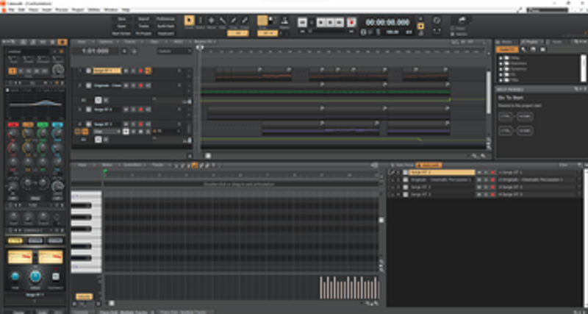Select the Select tool in the Tools module
Viewport: 588px width, 314px height.
(x=200, y=21)
